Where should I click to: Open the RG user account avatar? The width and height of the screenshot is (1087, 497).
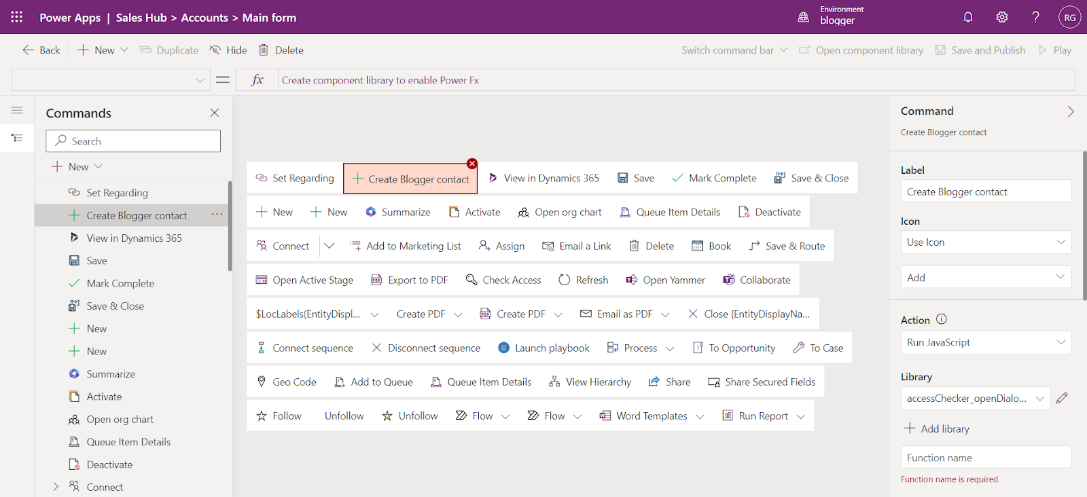click(1070, 17)
